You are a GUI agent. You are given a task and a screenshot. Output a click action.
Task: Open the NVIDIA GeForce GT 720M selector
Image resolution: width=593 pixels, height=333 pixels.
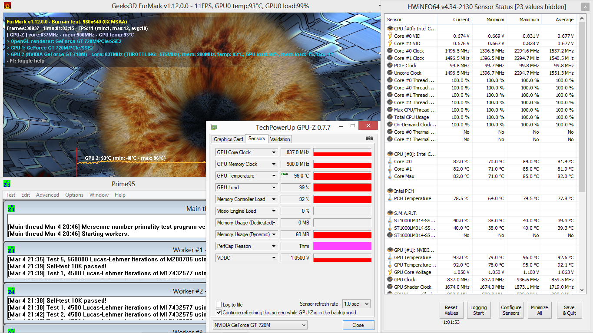click(260, 325)
